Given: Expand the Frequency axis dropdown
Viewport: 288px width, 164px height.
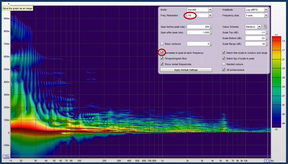Looking at the screenshot, I should click(266, 15).
